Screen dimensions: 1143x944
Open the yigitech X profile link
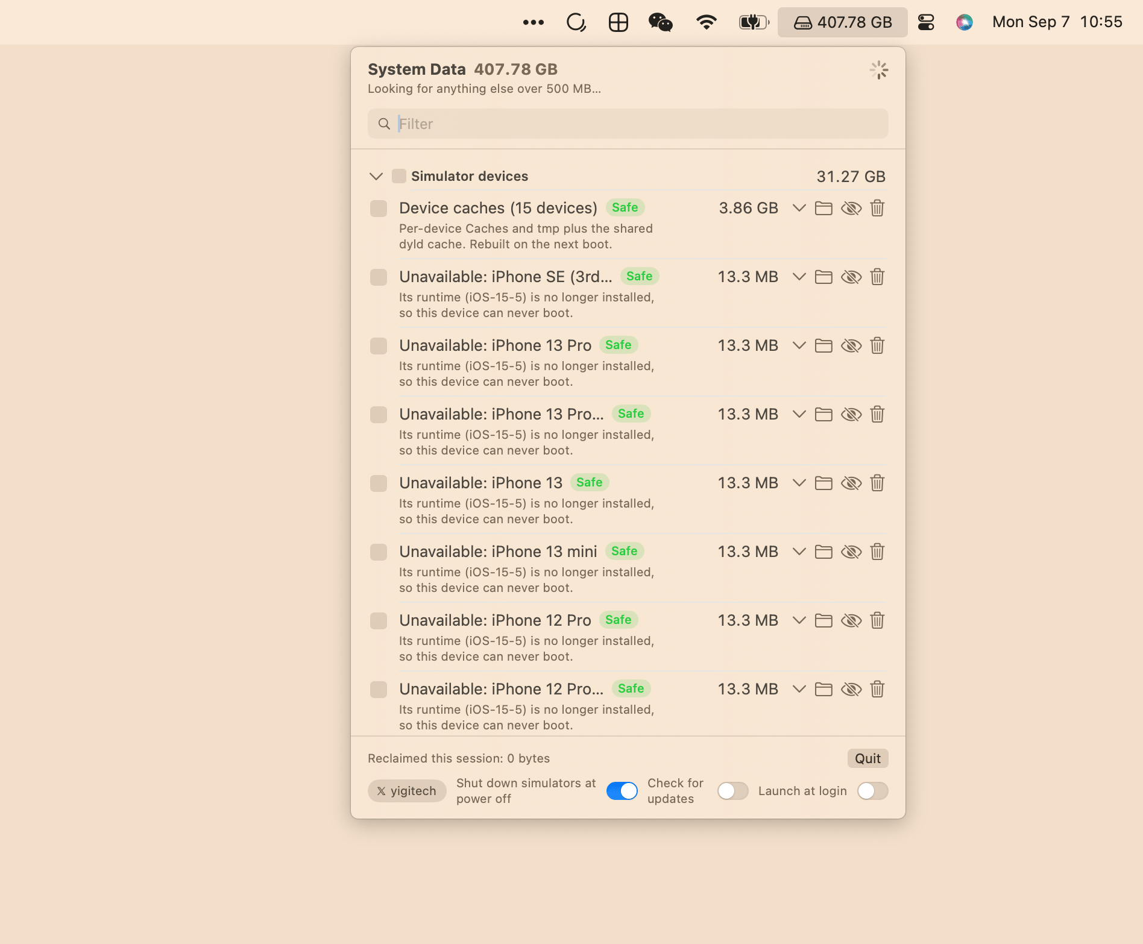(x=407, y=791)
